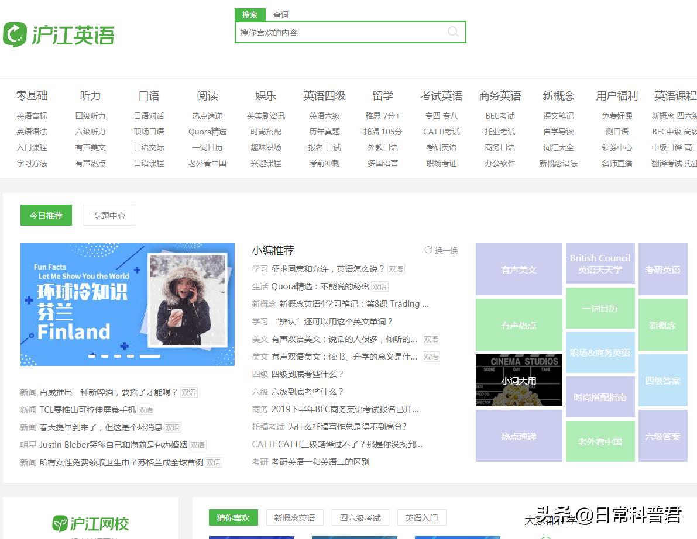
Task: Click the 双语 tag beside Quora精选 article
Action: click(x=379, y=286)
